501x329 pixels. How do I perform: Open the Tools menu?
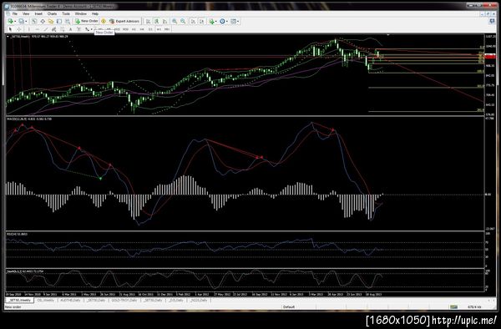pyautogui.click(x=66, y=13)
